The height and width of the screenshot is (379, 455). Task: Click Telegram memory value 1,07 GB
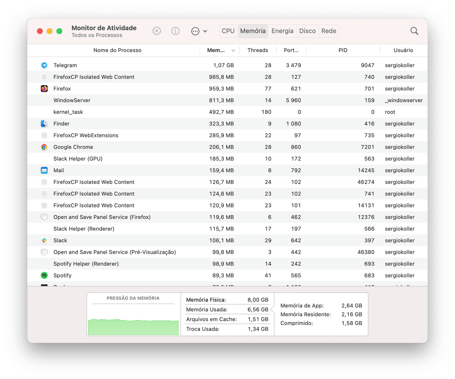[223, 65]
